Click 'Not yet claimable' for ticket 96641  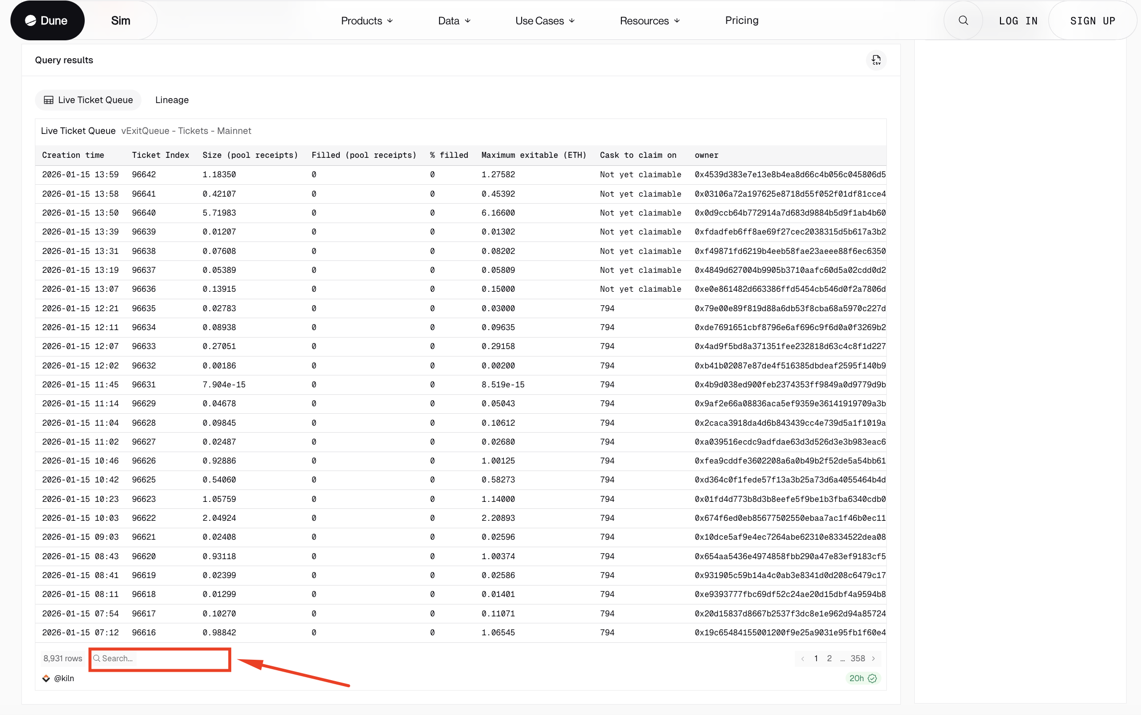[x=640, y=194]
